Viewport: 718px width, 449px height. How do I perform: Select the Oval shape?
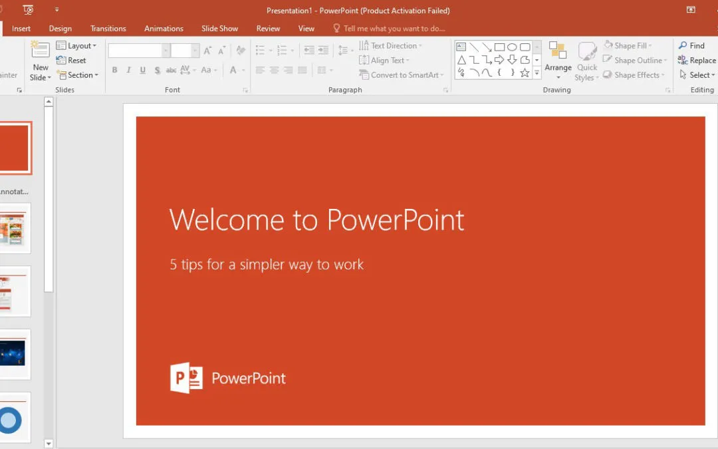point(512,47)
